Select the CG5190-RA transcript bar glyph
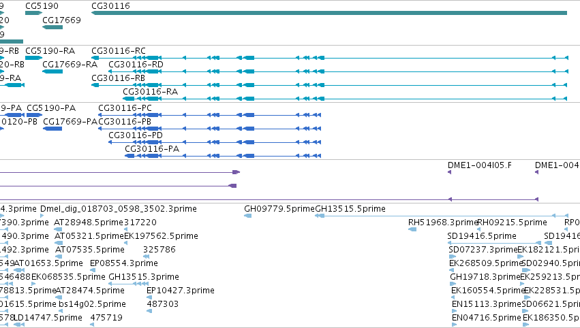The image size is (580, 328). click(33, 58)
